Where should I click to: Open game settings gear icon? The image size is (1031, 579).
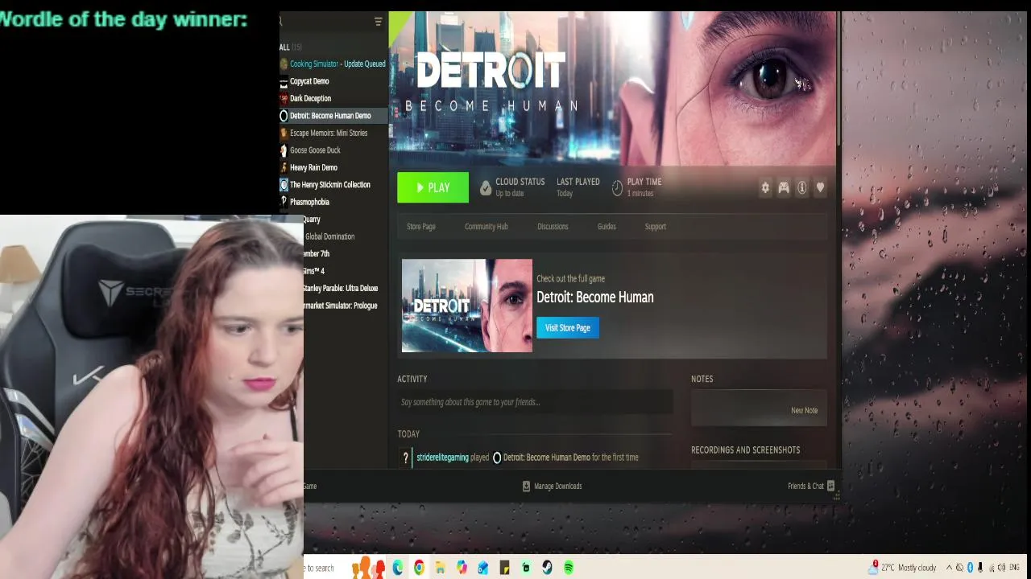coord(765,187)
